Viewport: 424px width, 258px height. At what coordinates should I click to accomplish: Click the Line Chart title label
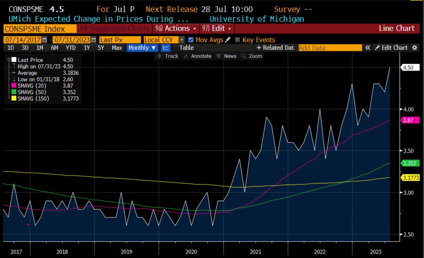[396, 28]
